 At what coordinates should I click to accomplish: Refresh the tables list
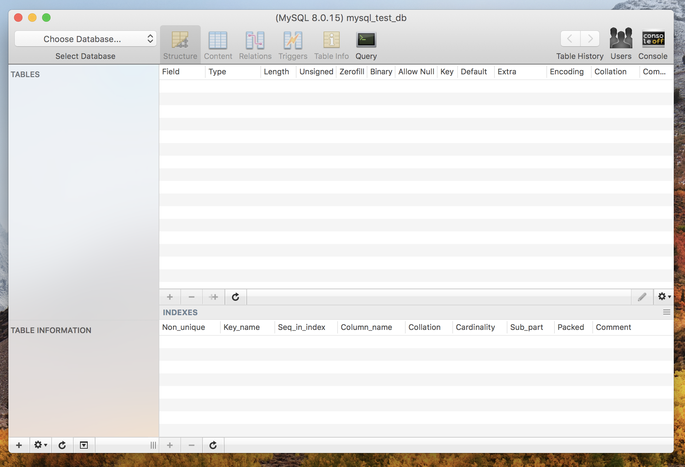coord(62,445)
